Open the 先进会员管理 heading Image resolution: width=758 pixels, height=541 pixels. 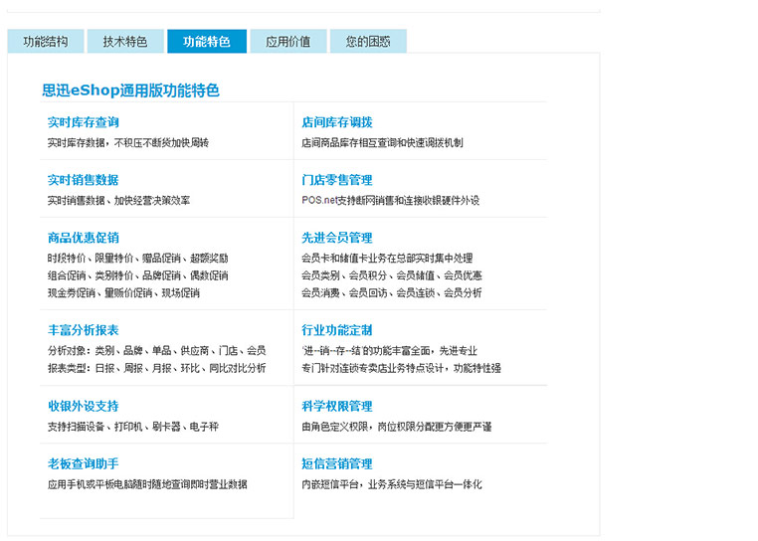point(337,238)
